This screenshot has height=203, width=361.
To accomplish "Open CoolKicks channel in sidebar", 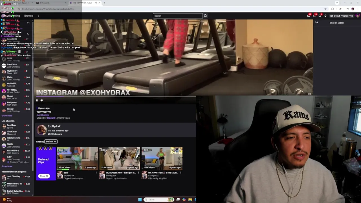I will (16, 65).
